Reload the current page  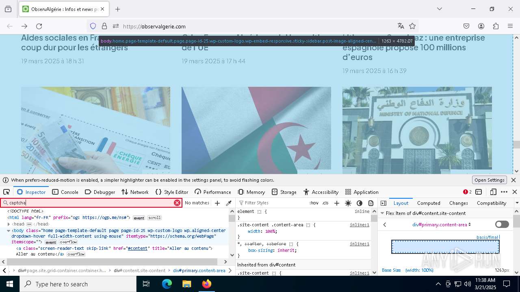click(x=39, y=26)
